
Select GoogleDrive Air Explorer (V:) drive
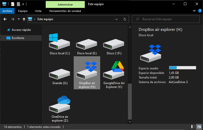click(114, 74)
